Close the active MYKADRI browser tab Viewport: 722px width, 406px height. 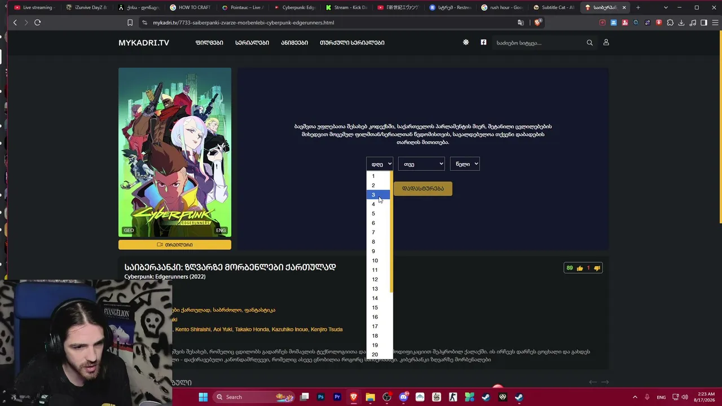pos(624,7)
